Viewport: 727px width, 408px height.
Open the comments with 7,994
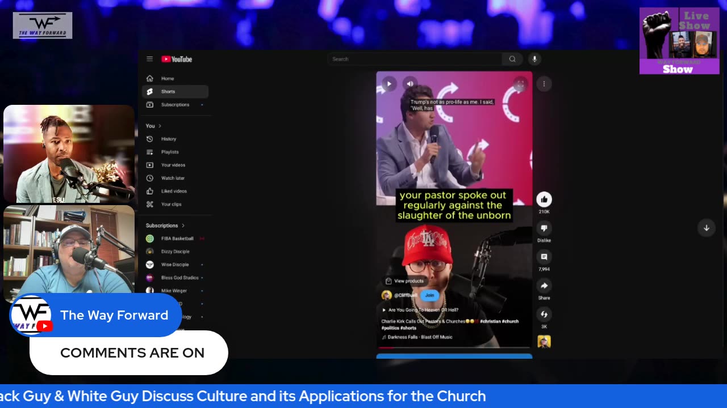coord(544,257)
